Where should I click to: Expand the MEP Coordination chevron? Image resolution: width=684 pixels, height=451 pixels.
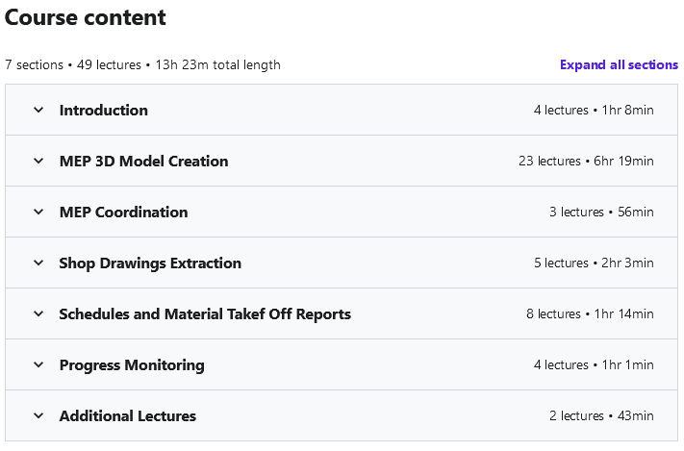tap(38, 212)
